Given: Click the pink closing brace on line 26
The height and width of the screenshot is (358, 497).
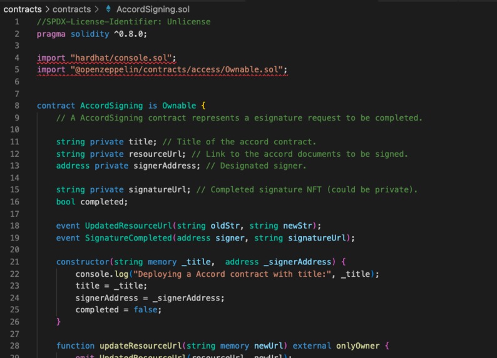Looking at the screenshot, I should (x=58, y=322).
